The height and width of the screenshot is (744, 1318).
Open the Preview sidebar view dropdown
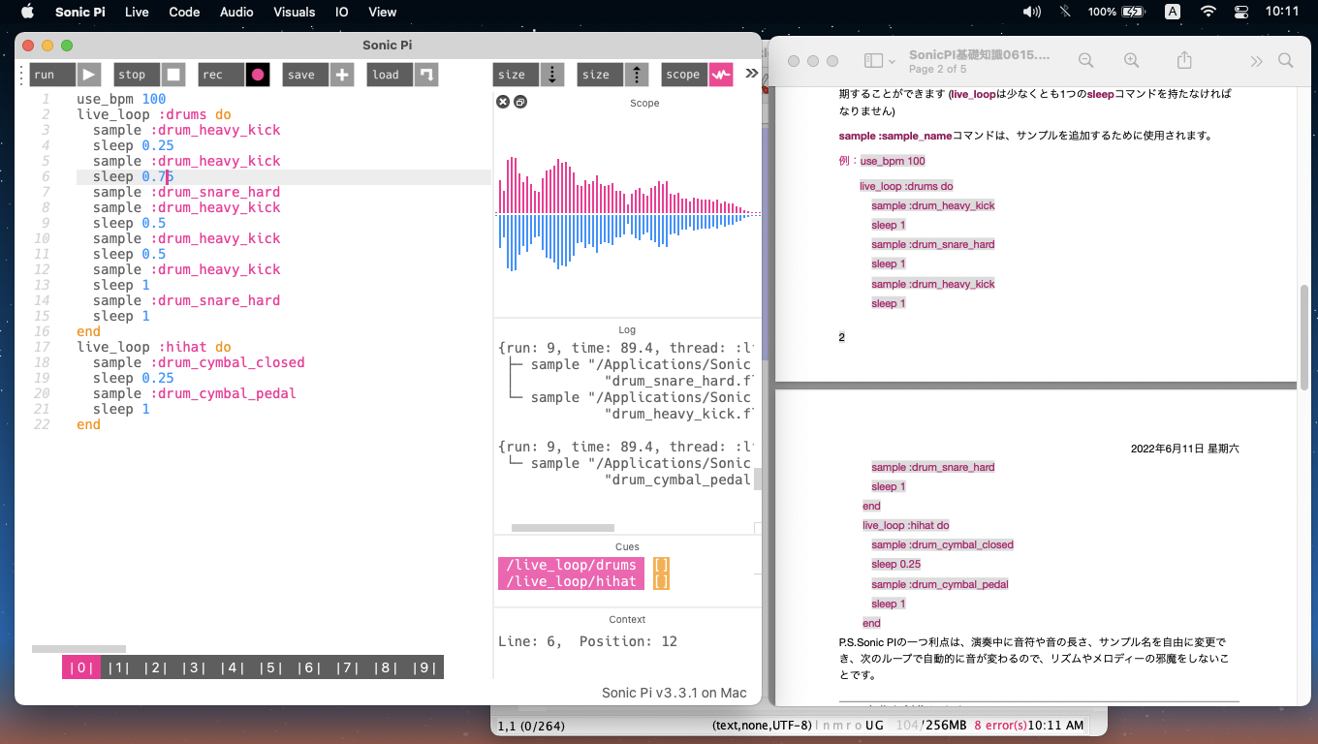pos(880,60)
